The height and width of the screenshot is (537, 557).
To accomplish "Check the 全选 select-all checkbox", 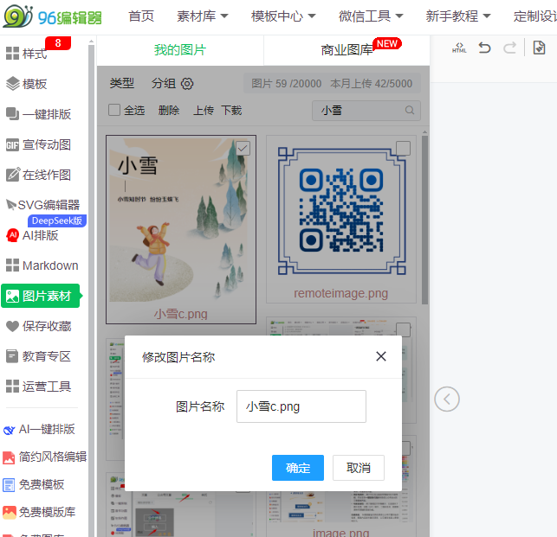I will pos(114,111).
